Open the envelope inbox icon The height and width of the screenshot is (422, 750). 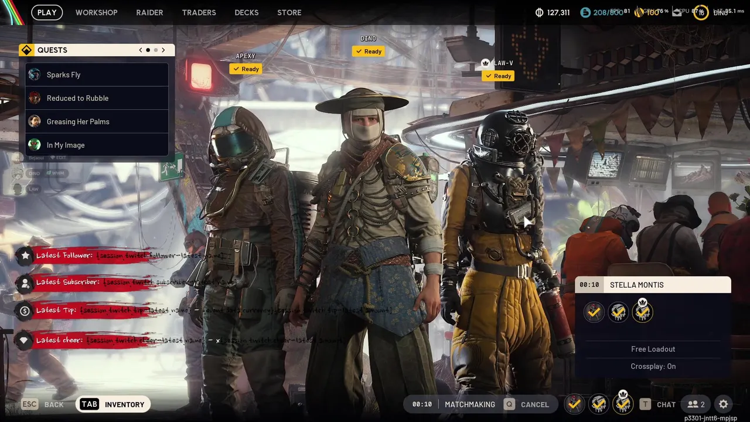677,12
